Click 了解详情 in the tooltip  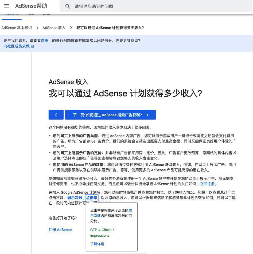click(97, 244)
